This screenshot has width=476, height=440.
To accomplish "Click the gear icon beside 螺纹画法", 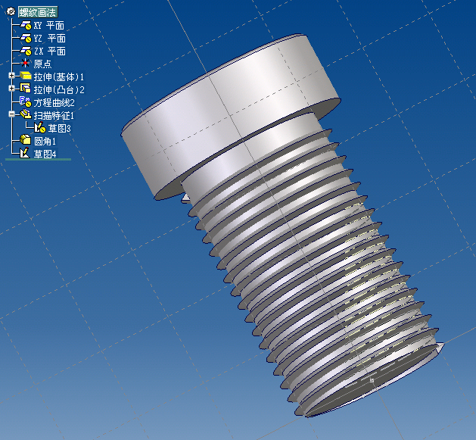I will 11,12.
